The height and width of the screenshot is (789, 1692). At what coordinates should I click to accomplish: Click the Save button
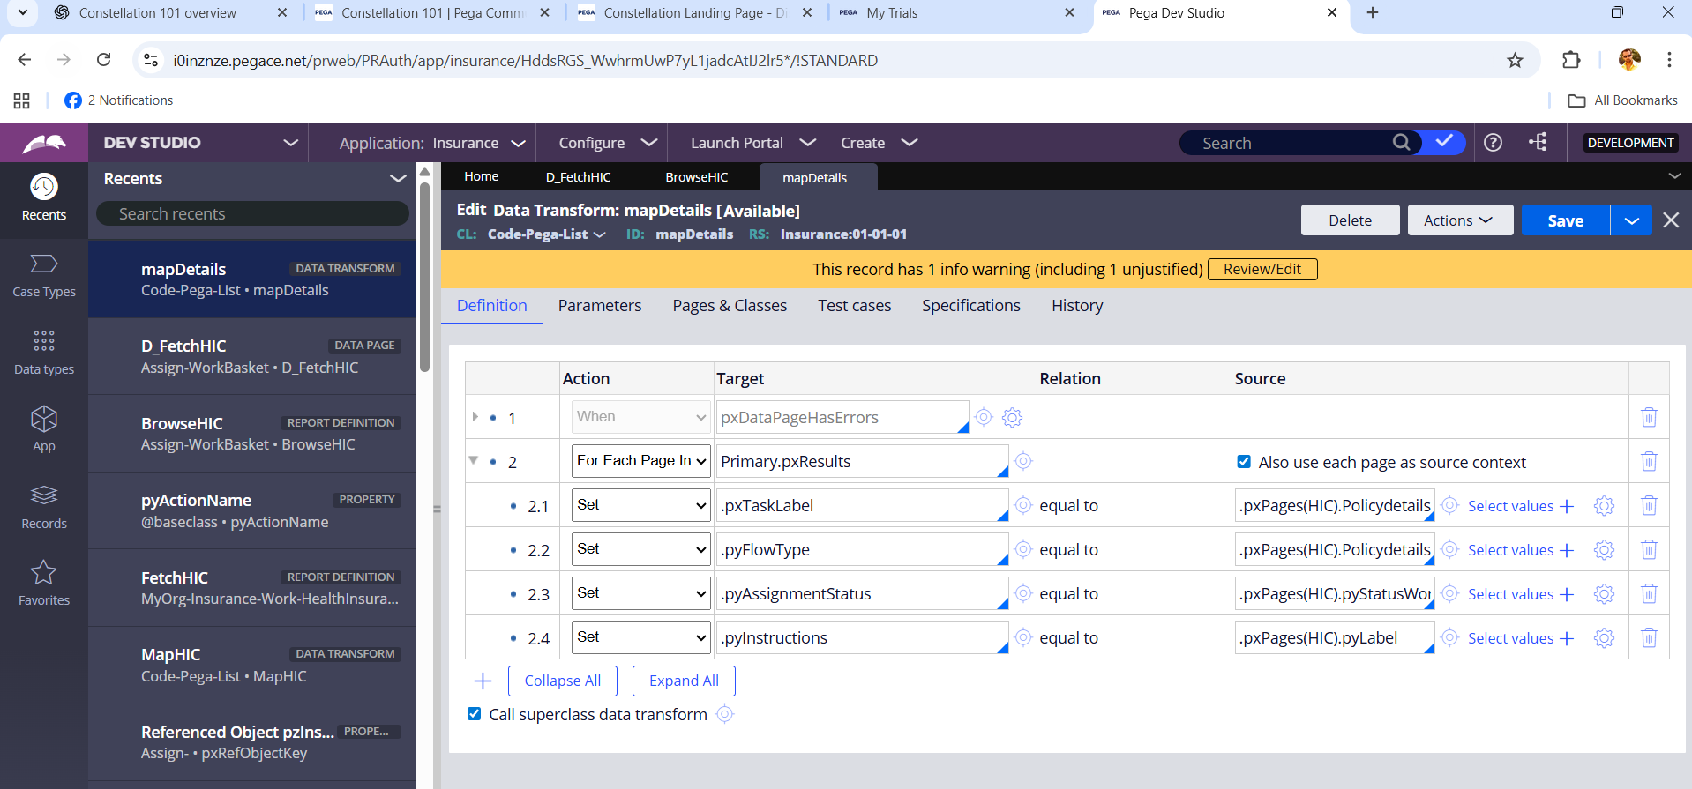point(1566,220)
